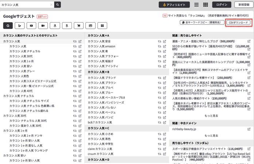254x164 pixels.
Task: Click keyword カラコン 人気 垢抜け
Action: pos(101,61)
